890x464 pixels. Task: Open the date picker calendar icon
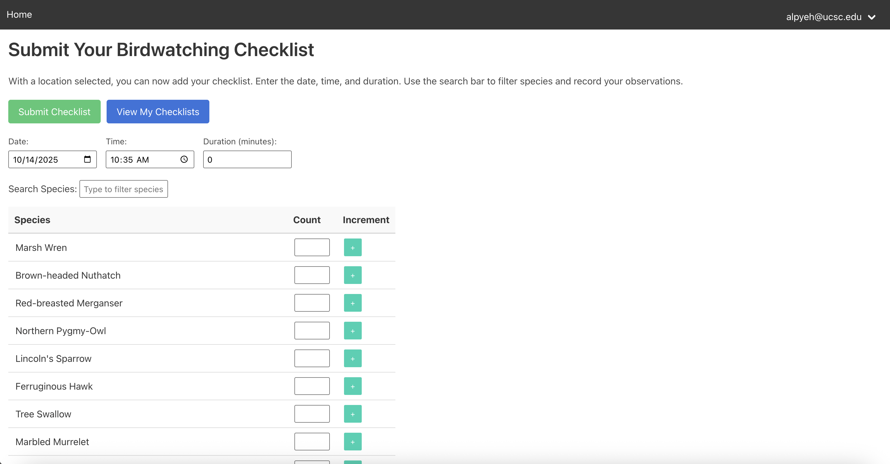tap(87, 159)
